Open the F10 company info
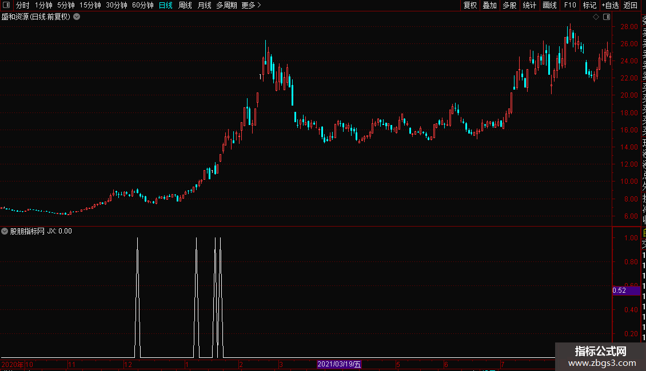Viewport: 646px width, 371px height. 570,5
